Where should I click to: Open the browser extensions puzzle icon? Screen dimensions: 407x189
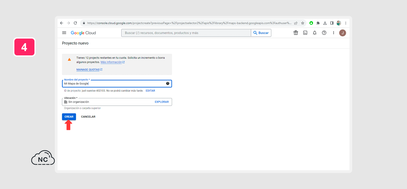[x=318, y=23]
